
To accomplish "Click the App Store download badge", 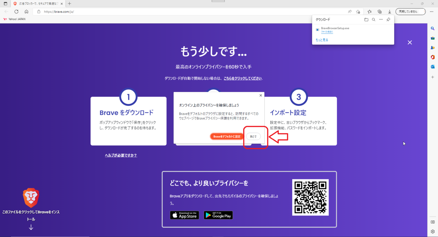I will (x=184, y=215).
